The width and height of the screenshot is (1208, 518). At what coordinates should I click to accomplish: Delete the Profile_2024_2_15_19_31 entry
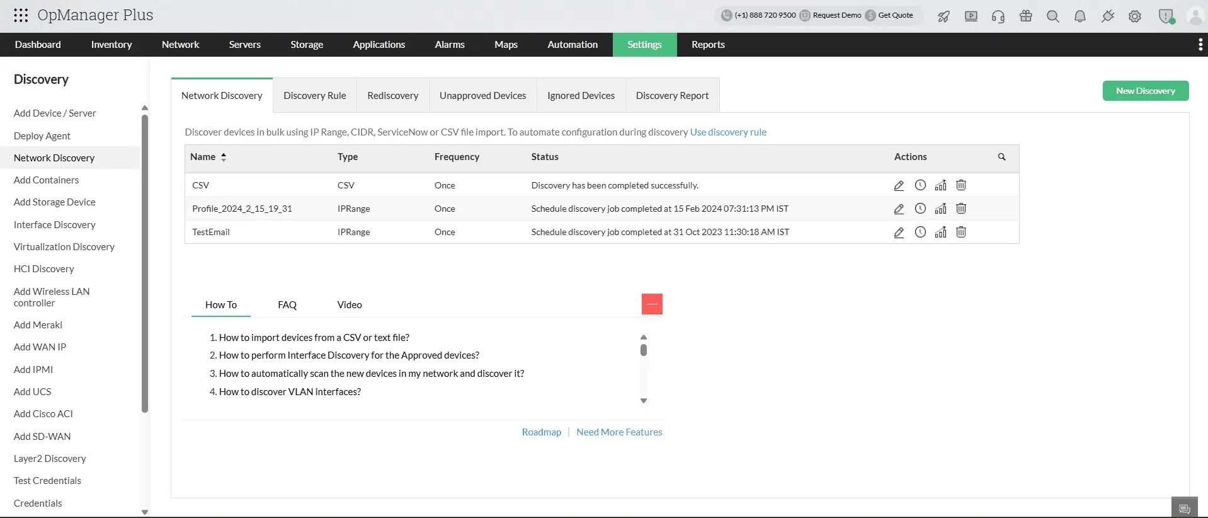tap(961, 209)
